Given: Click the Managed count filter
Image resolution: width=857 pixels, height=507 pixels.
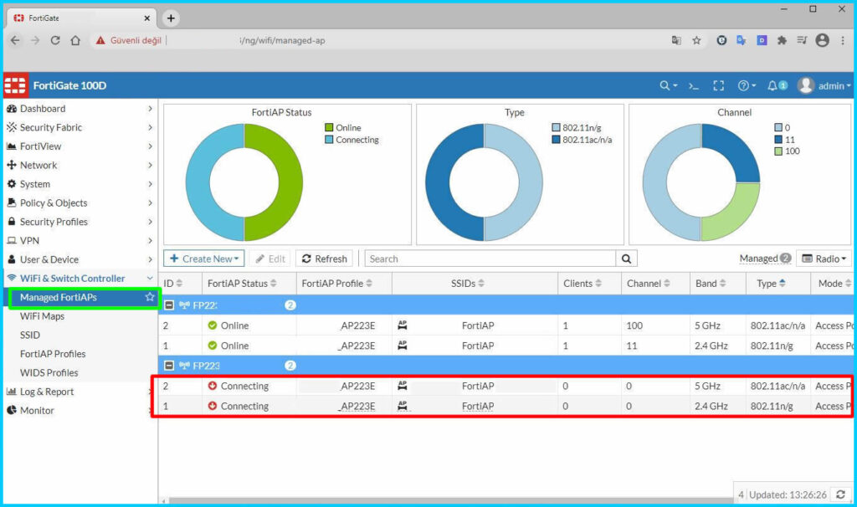Looking at the screenshot, I should tap(765, 259).
